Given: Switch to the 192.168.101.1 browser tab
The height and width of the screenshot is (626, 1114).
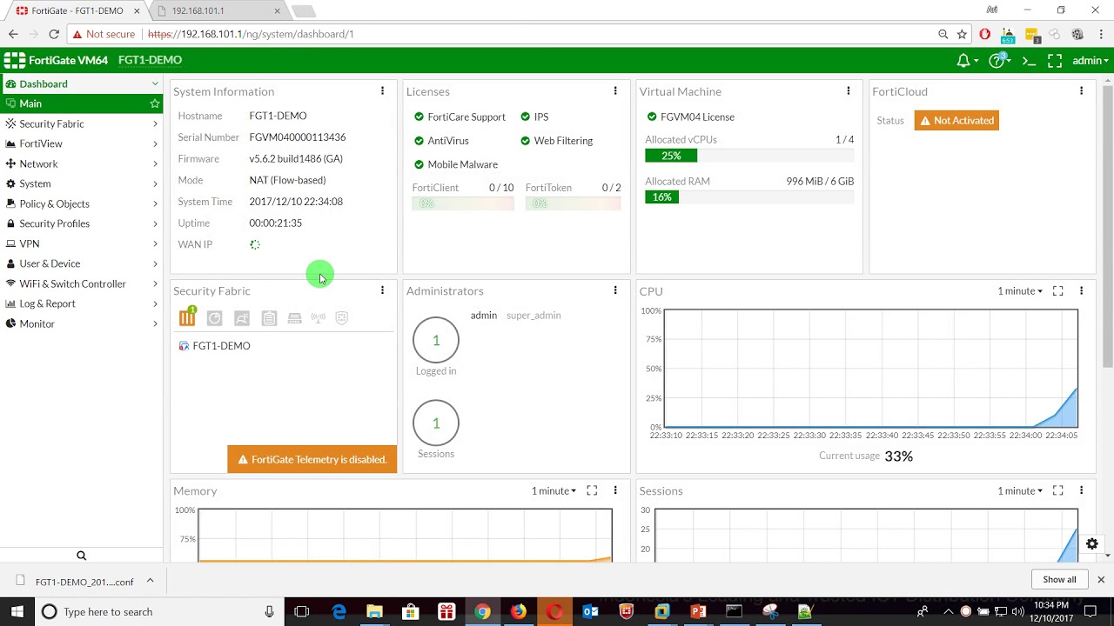Looking at the screenshot, I should point(218,10).
